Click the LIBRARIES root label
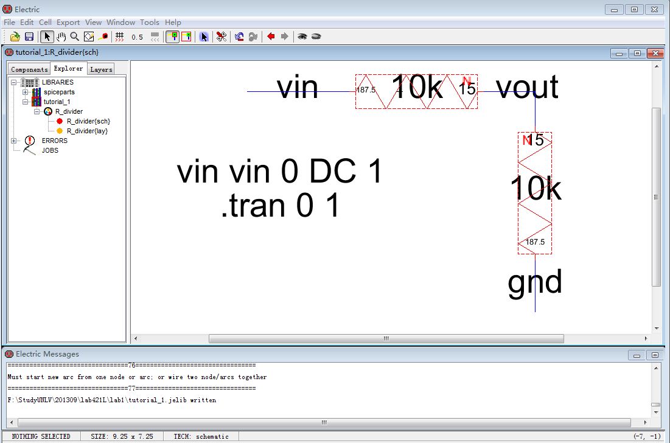Viewport: 670px width, 443px height. [x=58, y=82]
